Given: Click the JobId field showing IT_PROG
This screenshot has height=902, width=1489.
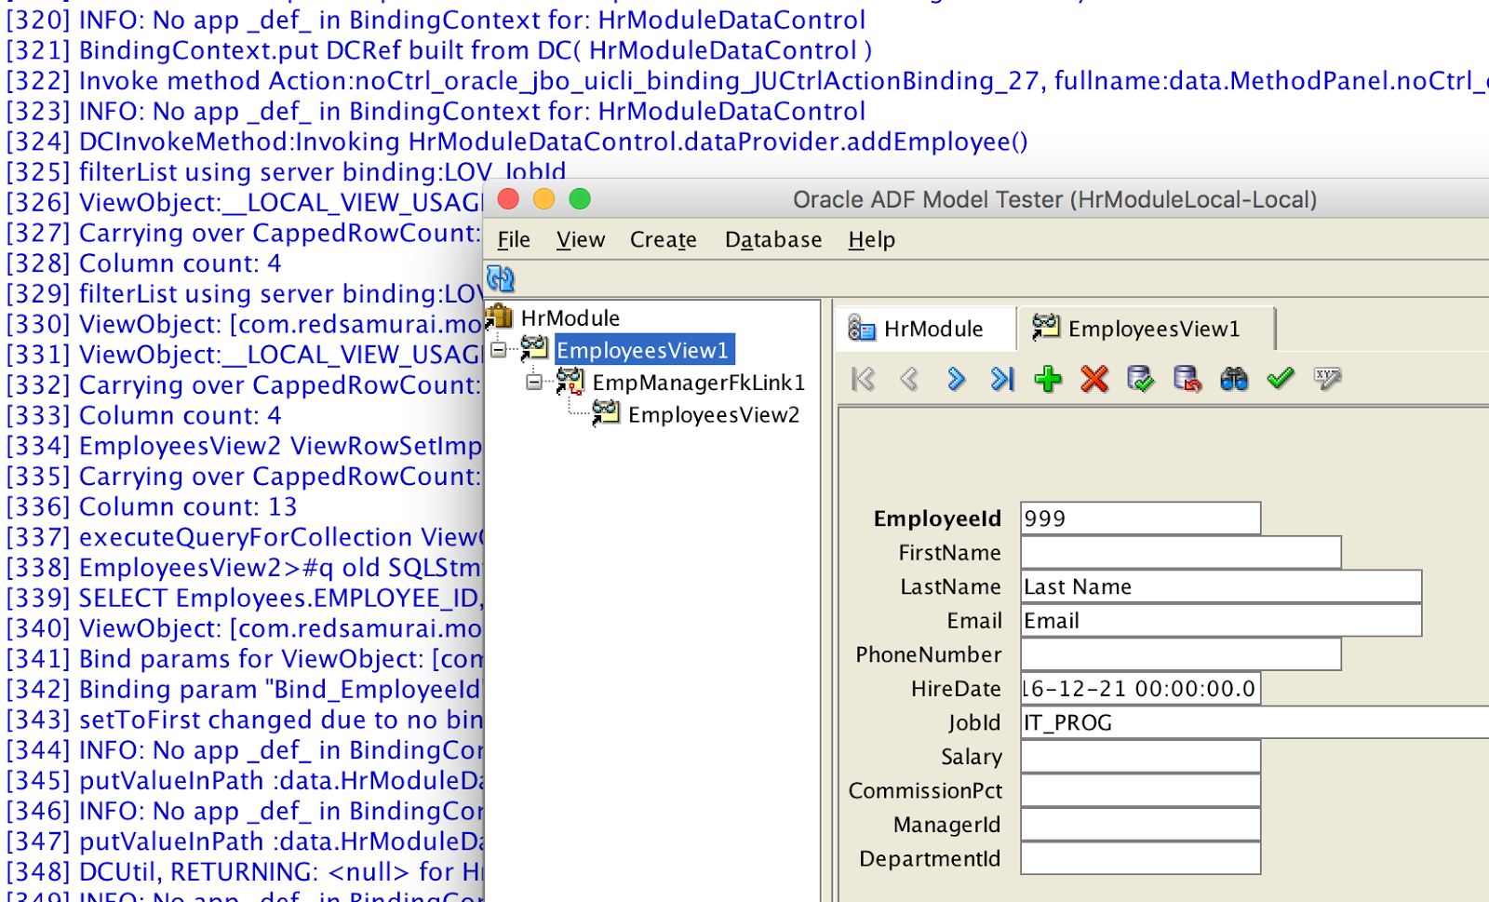Looking at the screenshot, I should [x=1254, y=722].
